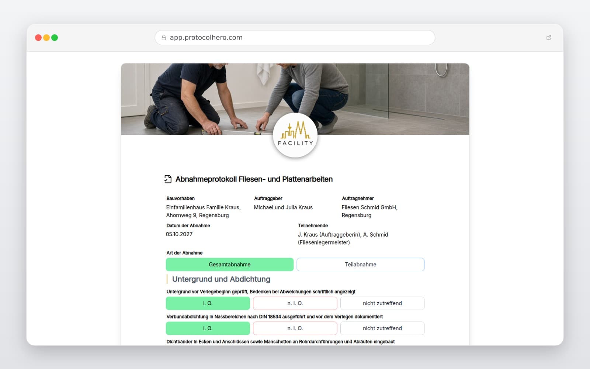Click the lock icon in address bar
590x369 pixels.
point(164,38)
